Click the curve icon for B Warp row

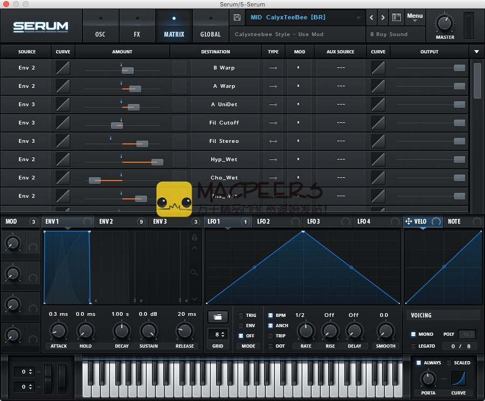click(x=63, y=68)
